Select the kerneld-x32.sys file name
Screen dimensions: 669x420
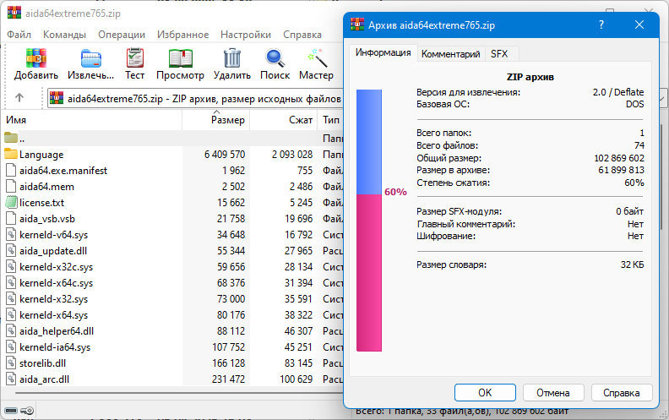[x=53, y=299]
